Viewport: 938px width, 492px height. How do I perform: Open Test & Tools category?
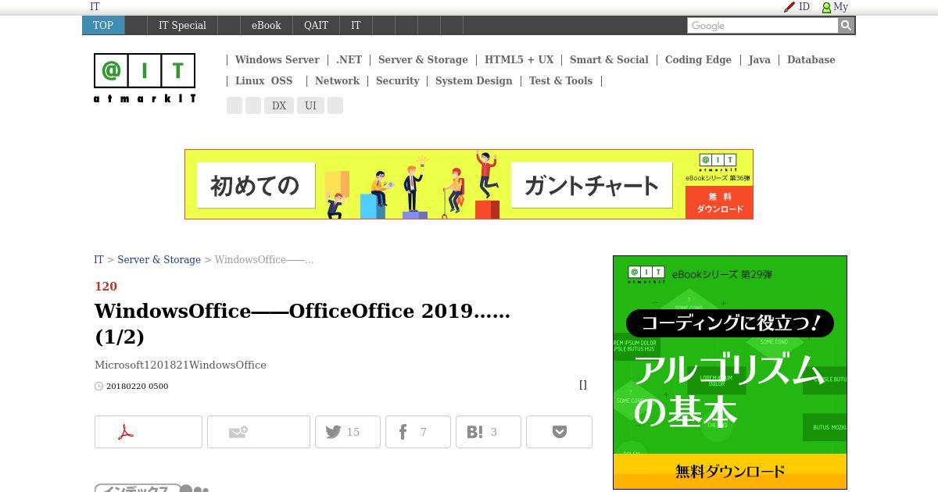pyautogui.click(x=560, y=80)
